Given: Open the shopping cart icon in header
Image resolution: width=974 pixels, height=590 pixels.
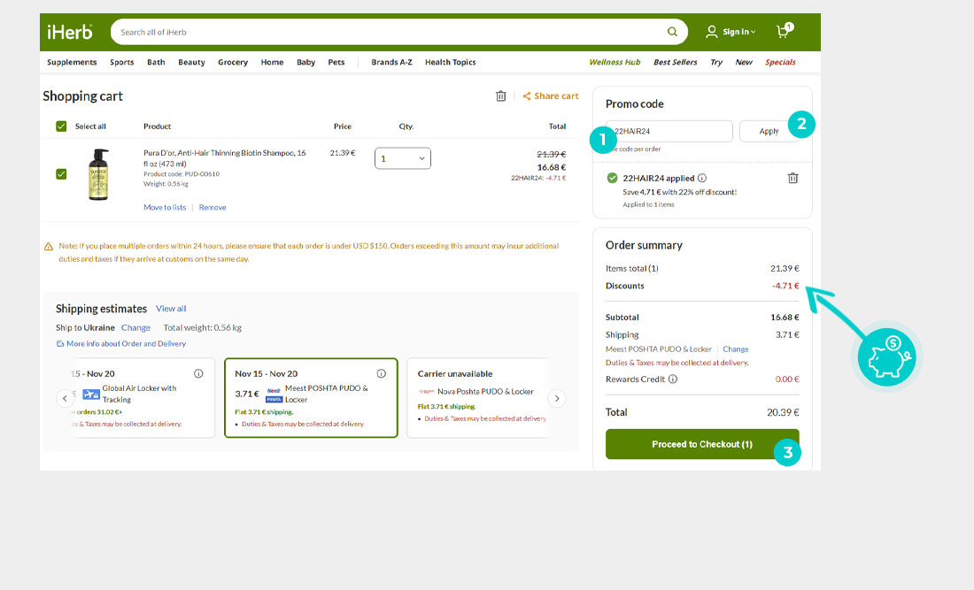Looking at the screenshot, I should [784, 31].
